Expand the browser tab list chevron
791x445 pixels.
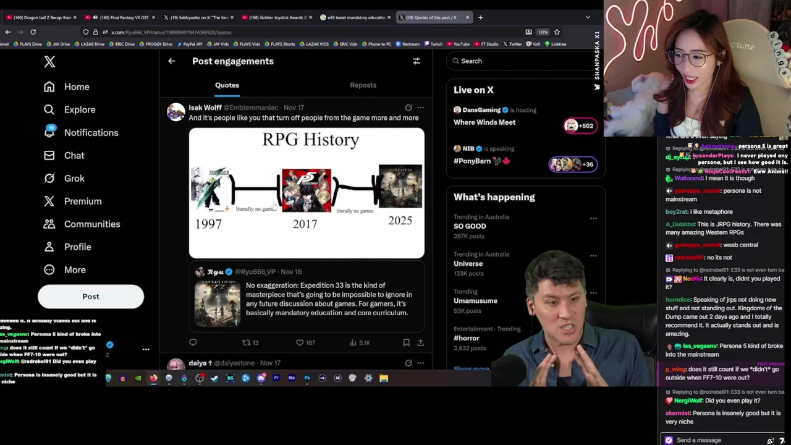(588, 17)
